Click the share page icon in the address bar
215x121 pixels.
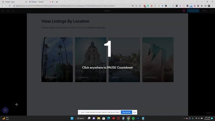click(x=136, y=6)
